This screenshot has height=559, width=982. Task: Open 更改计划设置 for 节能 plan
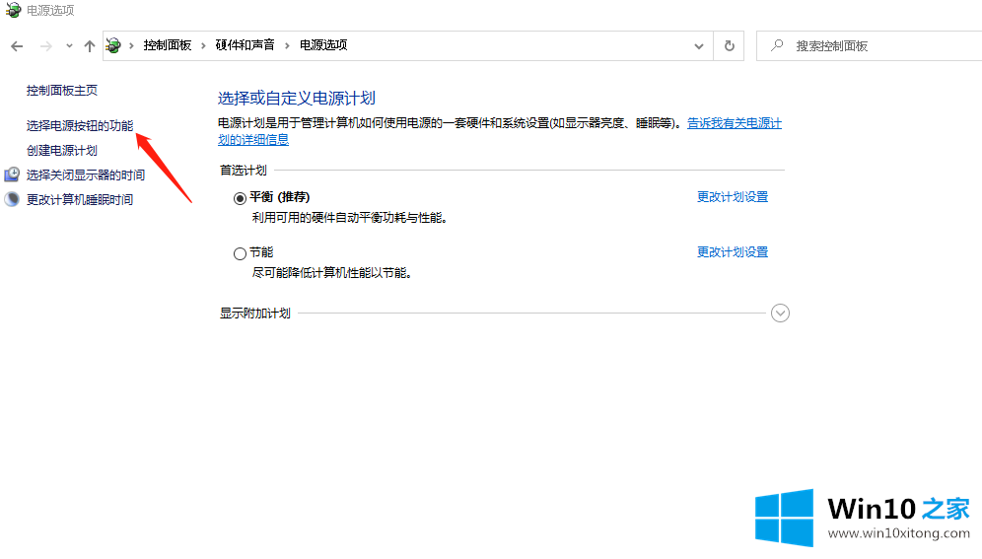coord(733,251)
